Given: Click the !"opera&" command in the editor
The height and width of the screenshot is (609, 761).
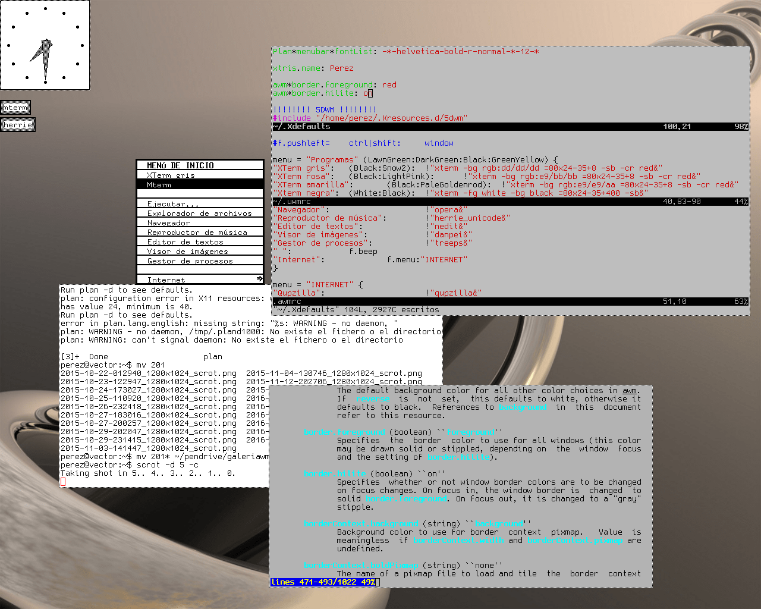Looking at the screenshot, I should click(446, 210).
